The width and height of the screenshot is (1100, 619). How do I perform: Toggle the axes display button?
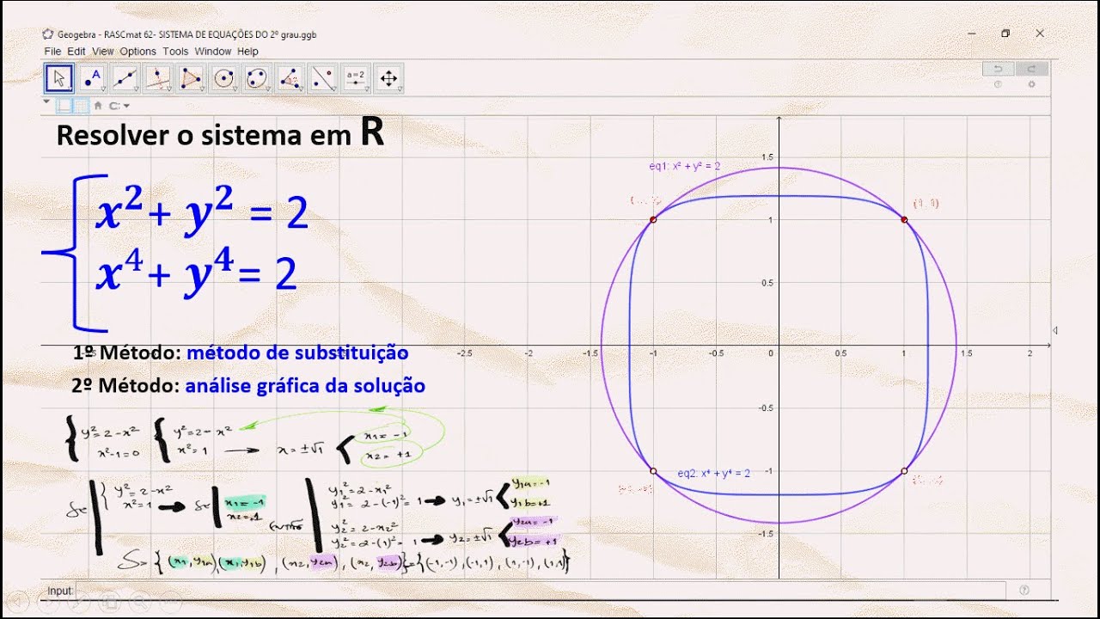click(x=64, y=106)
